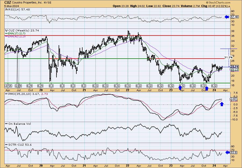Click the 23.74 price tag on axis
The image size is (242, 168).
point(234,67)
